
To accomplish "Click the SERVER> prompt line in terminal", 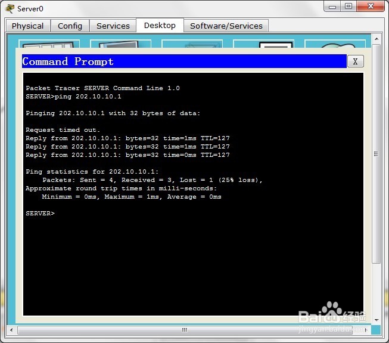I will (x=40, y=214).
